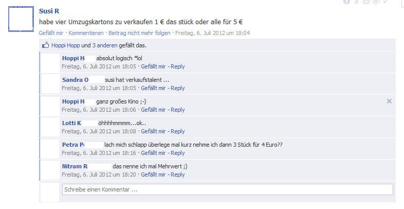Like Lotti's "öhhhhmmmm" comment
This screenshot has height=209, width=404.
[153, 131]
